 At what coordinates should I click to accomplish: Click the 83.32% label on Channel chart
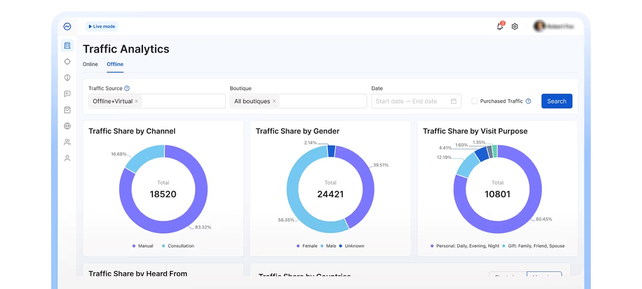[203, 227]
